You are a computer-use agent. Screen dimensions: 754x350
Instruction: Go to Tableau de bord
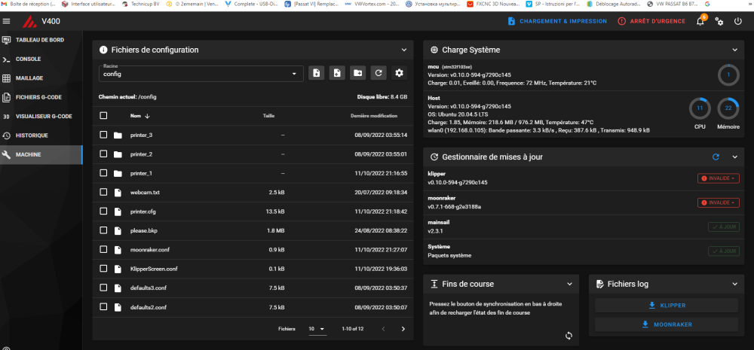coord(41,40)
